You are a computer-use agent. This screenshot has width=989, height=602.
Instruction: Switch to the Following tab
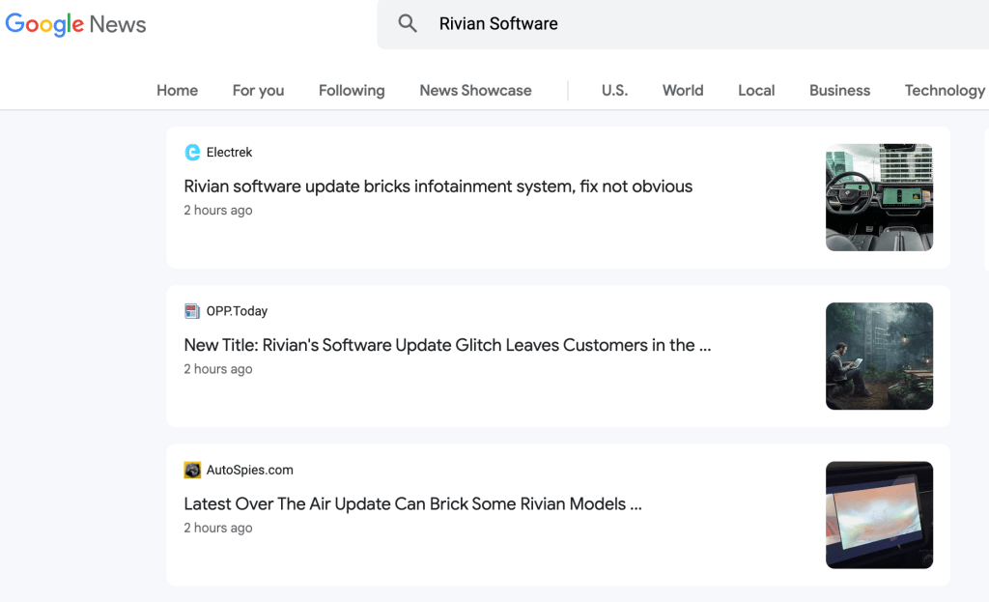pos(352,90)
